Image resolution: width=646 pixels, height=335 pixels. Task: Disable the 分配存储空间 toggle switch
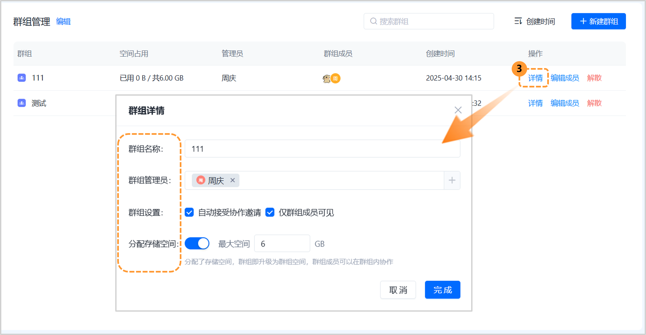tap(197, 243)
